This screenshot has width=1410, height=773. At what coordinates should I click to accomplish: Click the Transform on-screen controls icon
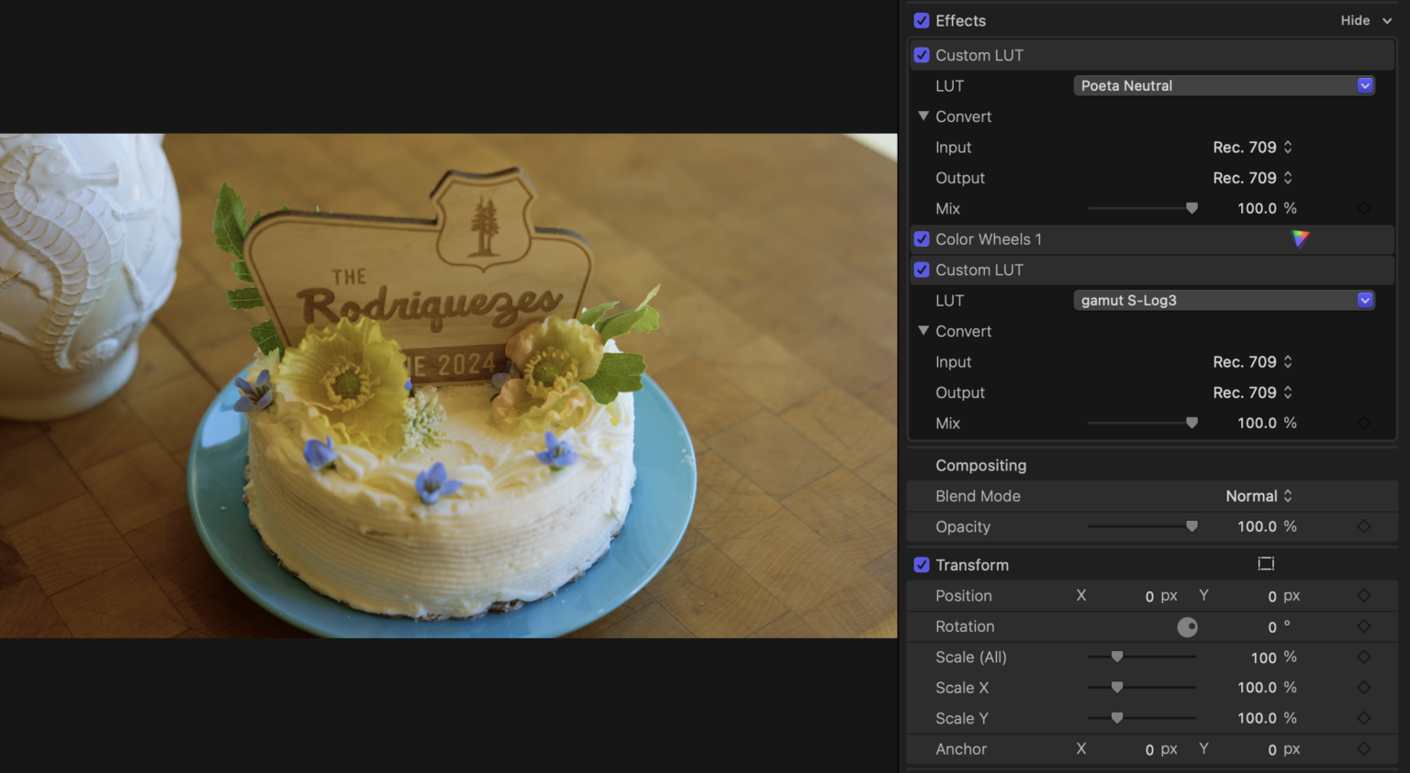[x=1266, y=564]
